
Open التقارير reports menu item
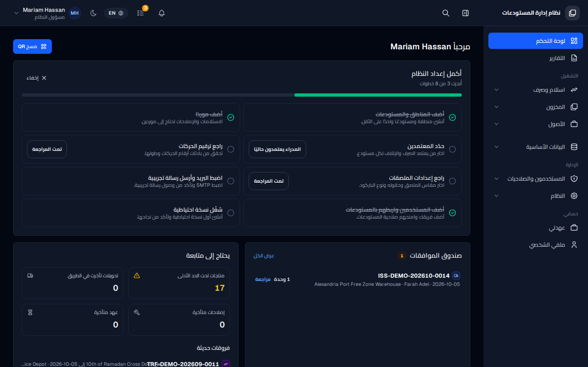click(x=536, y=58)
